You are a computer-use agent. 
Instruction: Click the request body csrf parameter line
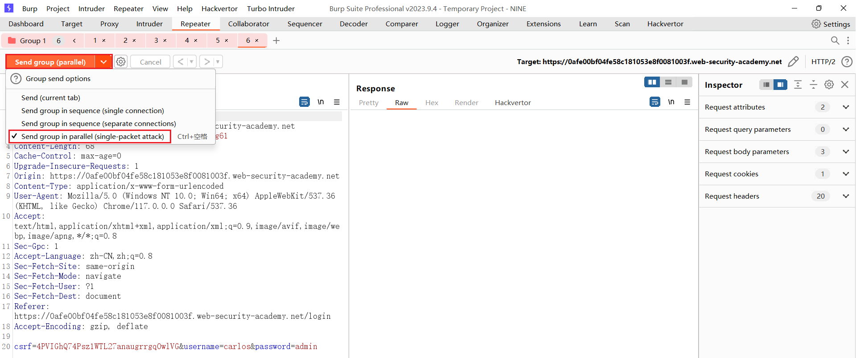[x=166, y=346]
